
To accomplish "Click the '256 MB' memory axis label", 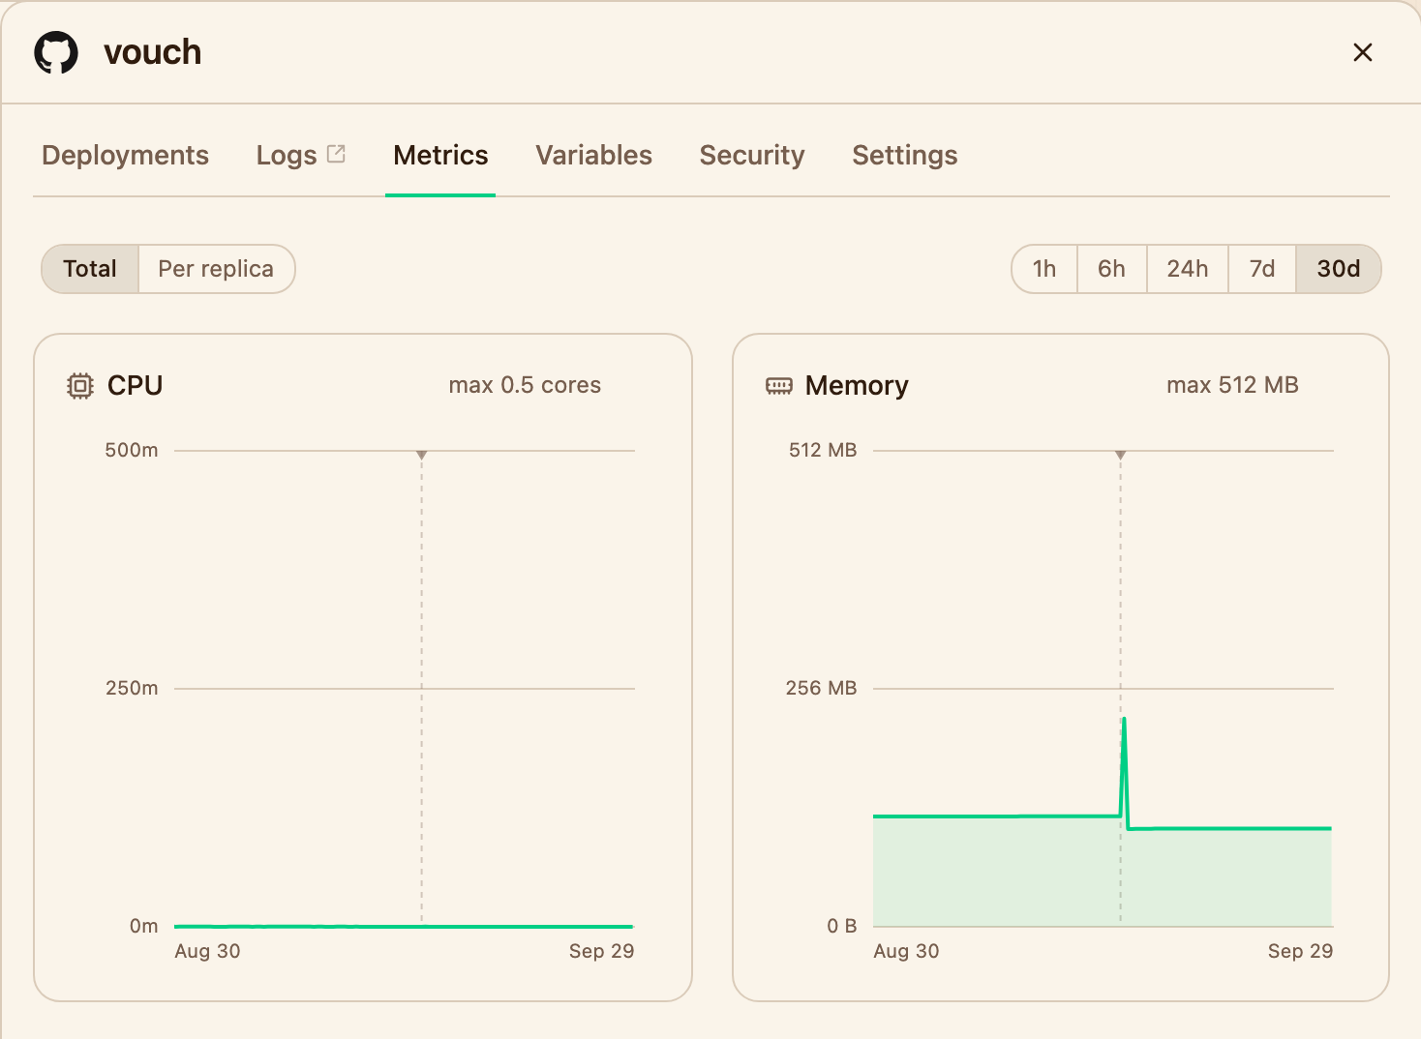I will pos(821,688).
